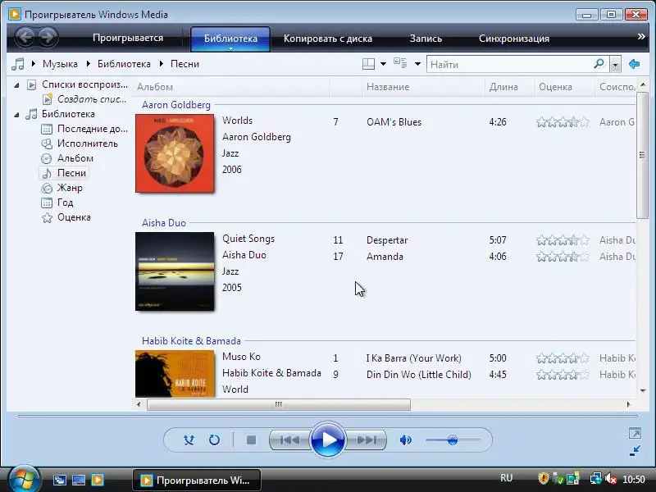Click the Aaron Goldberg group header
Screen dimensions: 656x492
pos(176,105)
